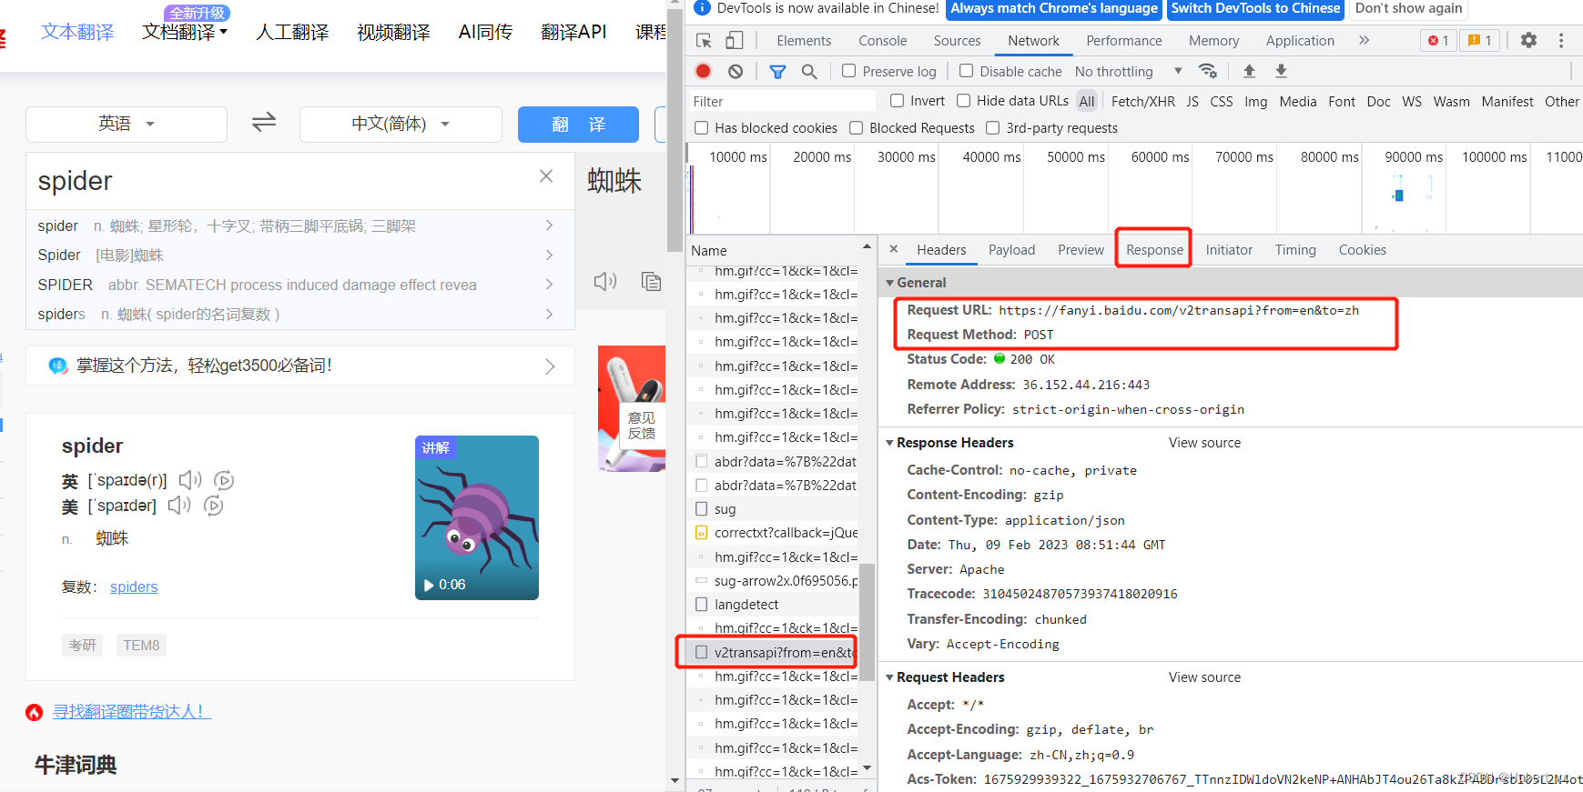The image size is (1583, 792).
Task: Open DevTools settings gear
Action: [1528, 40]
